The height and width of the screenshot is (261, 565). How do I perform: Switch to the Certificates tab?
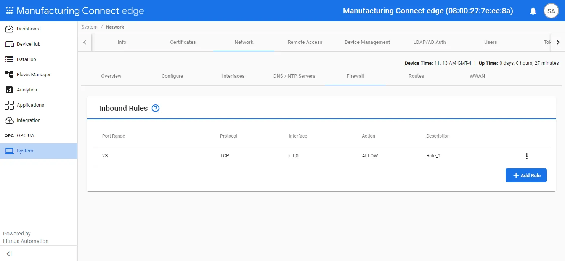tap(183, 42)
